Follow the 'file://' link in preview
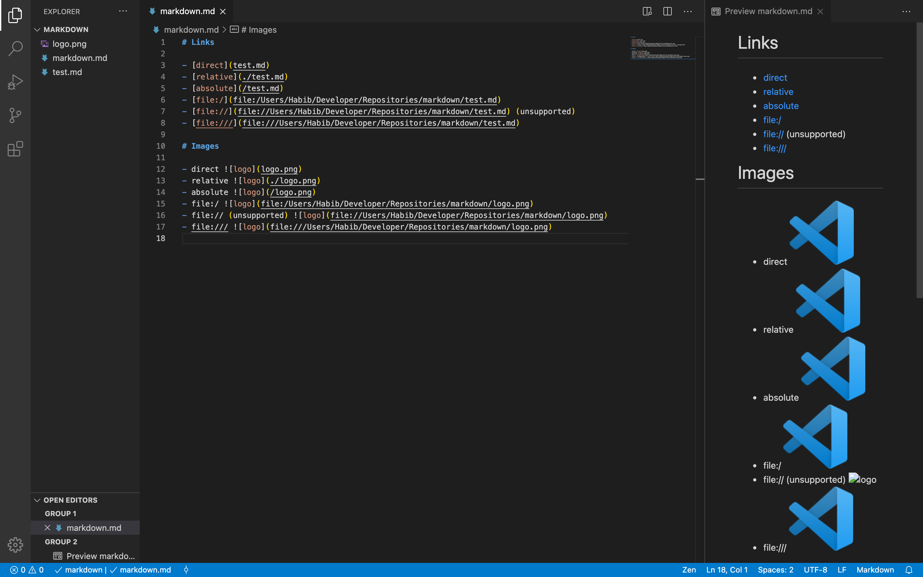This screenshot has height=577, width=923. click(773, 134)
